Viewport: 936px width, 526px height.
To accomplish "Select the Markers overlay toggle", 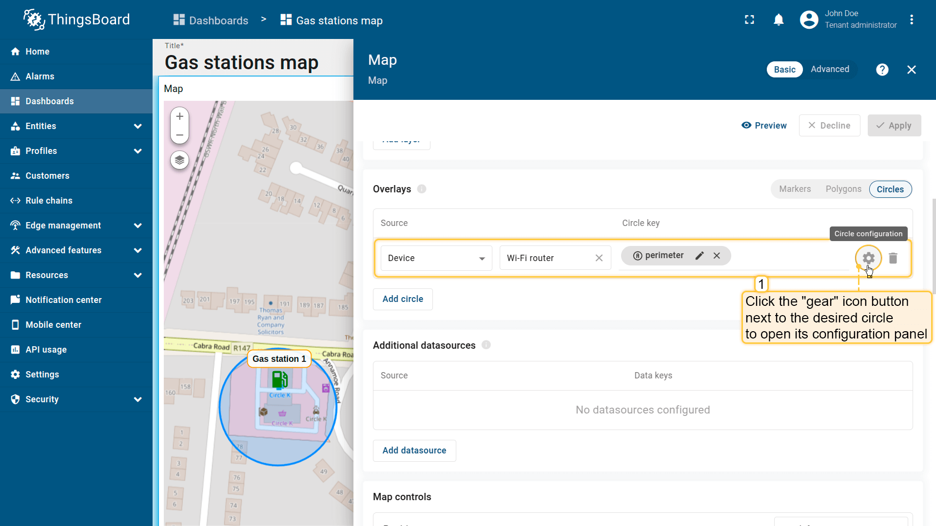I will (795, 189).
